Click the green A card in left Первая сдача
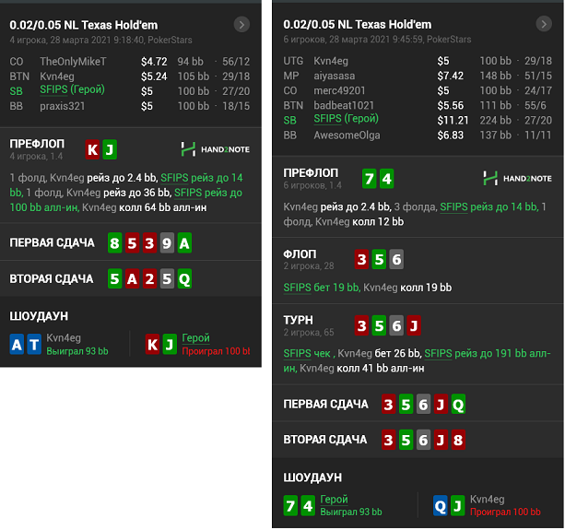The image size is (565, 530). pyautogui.click(x=184, y=242)
